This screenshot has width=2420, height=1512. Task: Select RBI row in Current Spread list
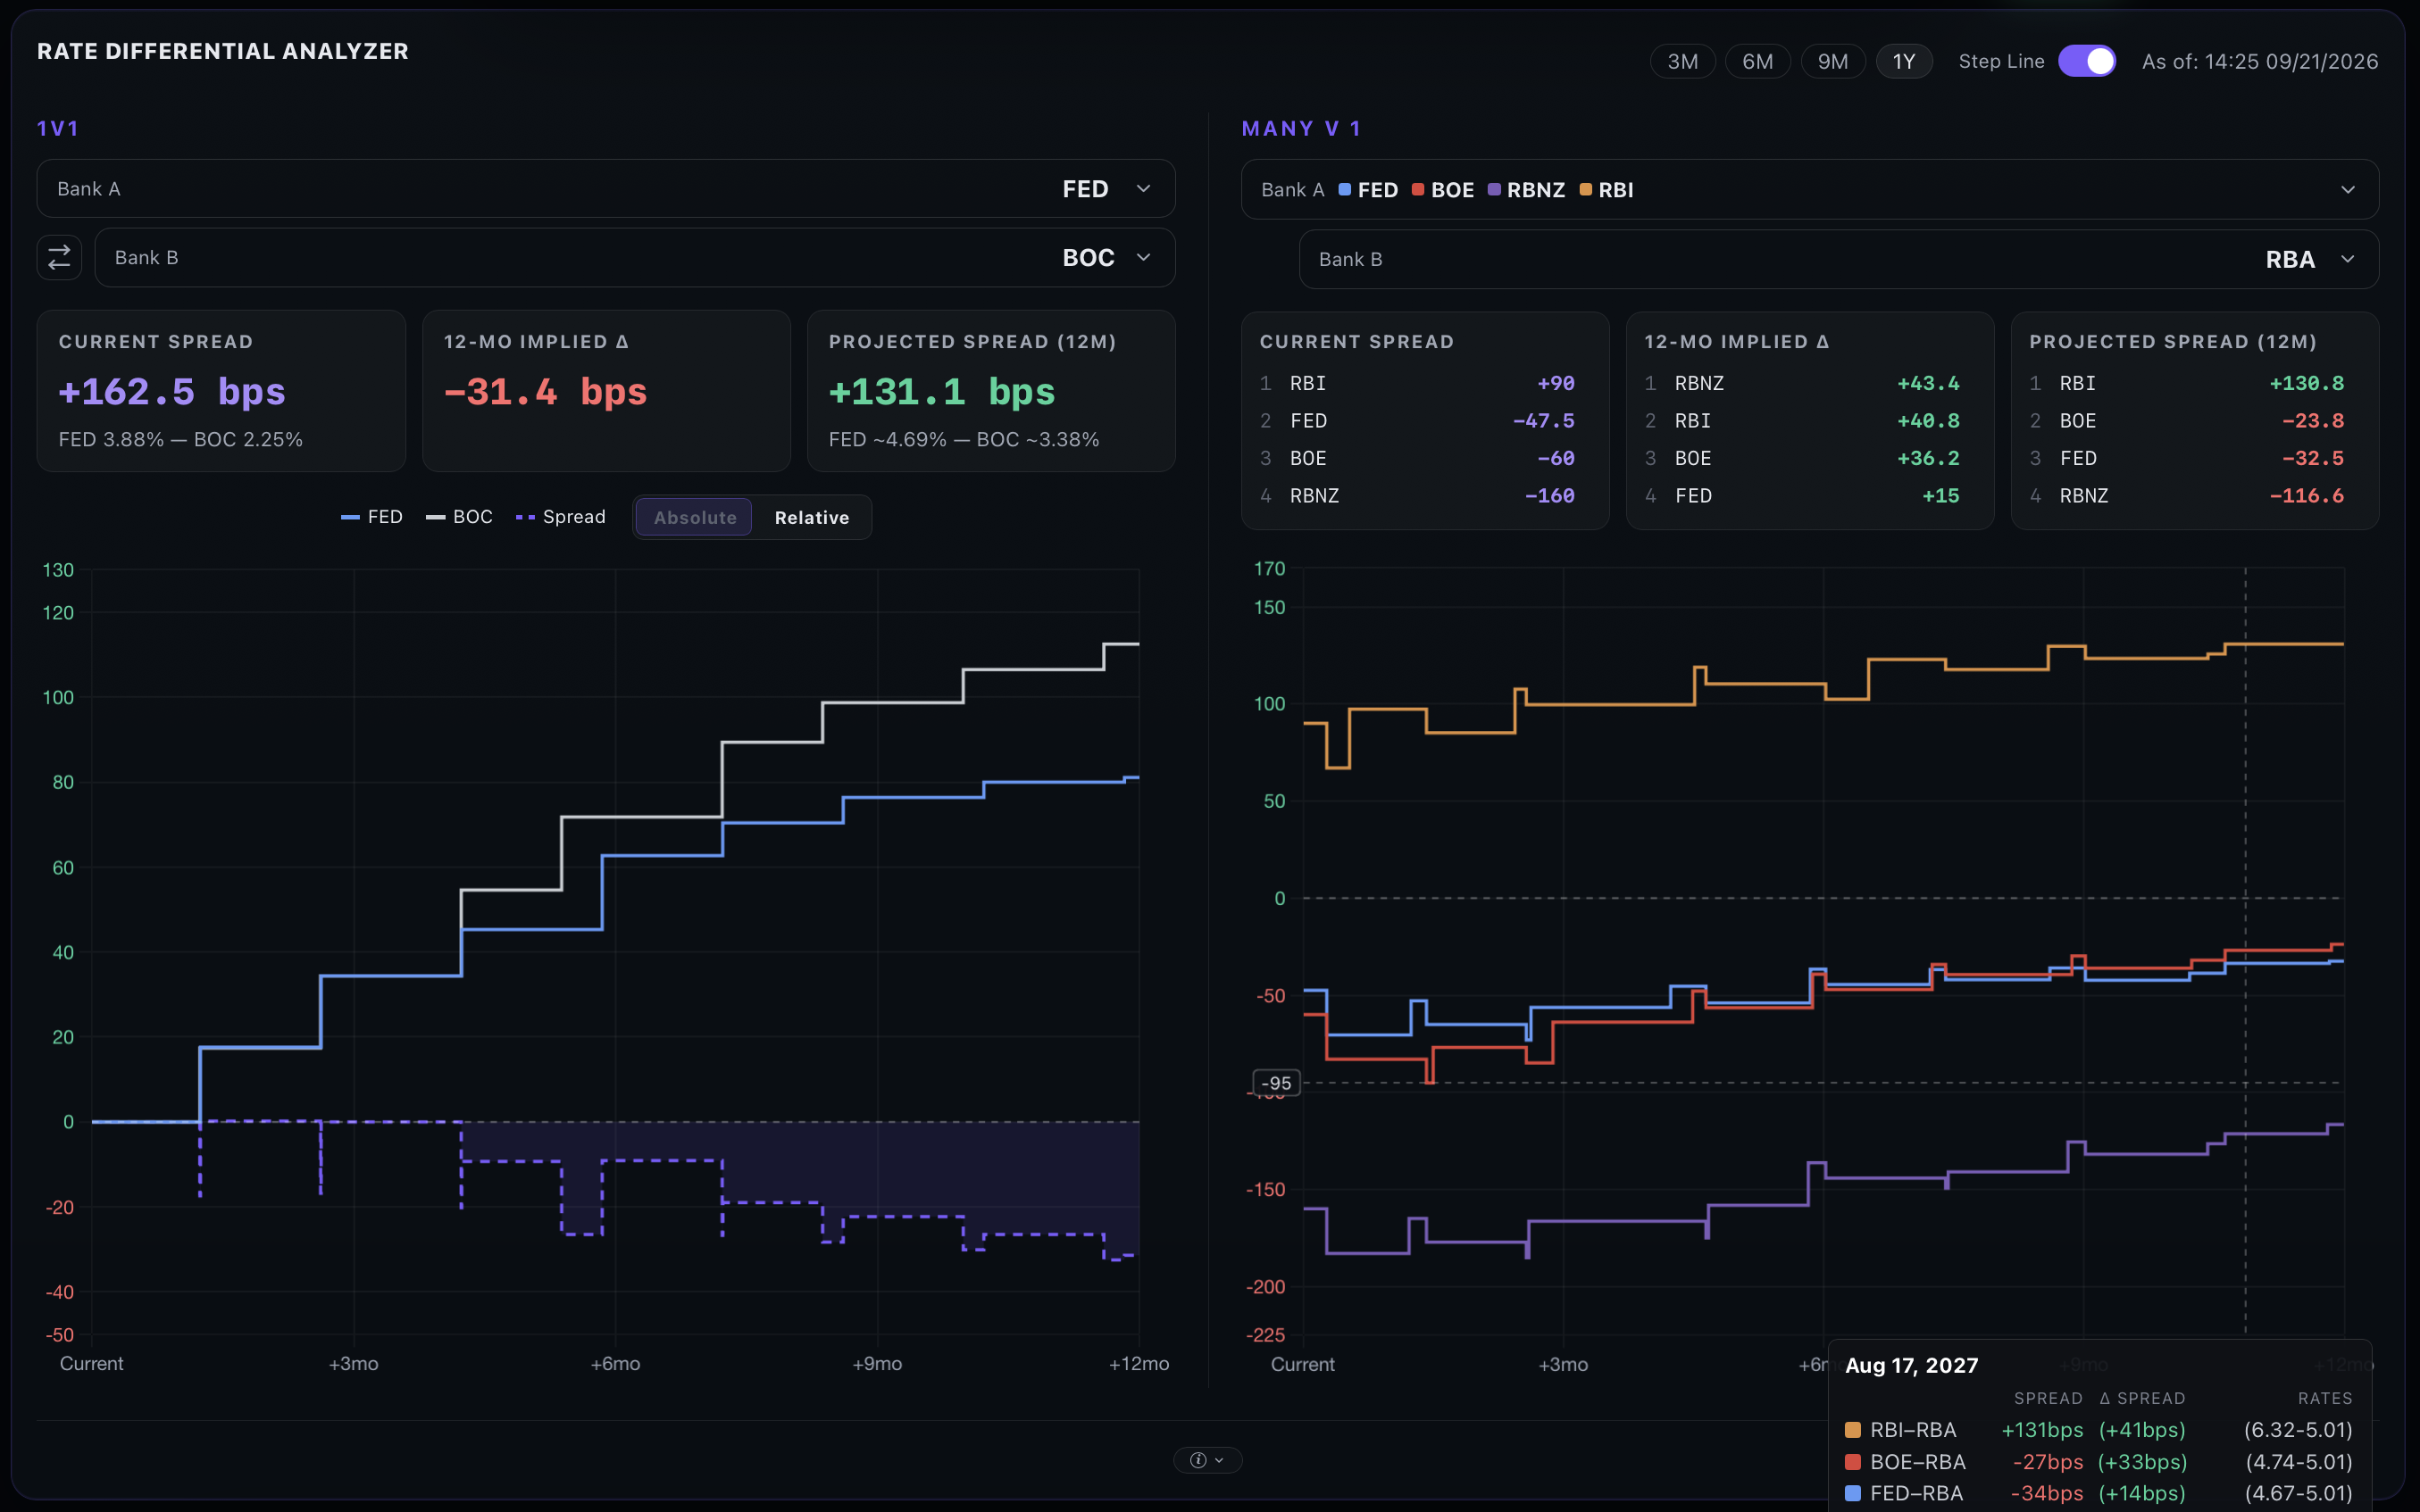(x=1417, y=384)
